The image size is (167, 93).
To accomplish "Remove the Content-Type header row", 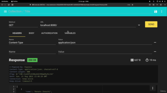I will point(155,42).
